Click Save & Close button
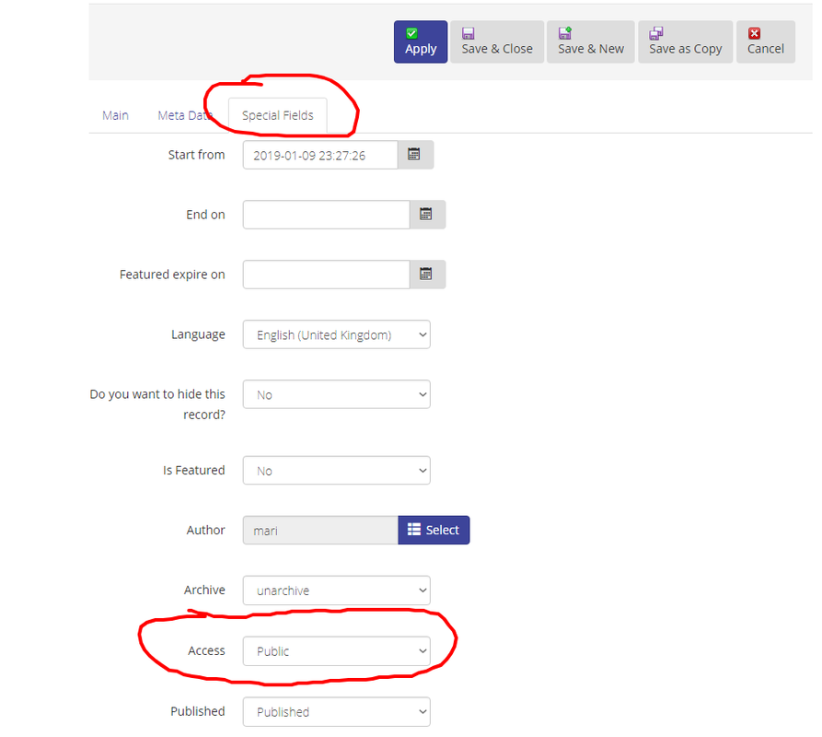822x737 pixels. 496,42
